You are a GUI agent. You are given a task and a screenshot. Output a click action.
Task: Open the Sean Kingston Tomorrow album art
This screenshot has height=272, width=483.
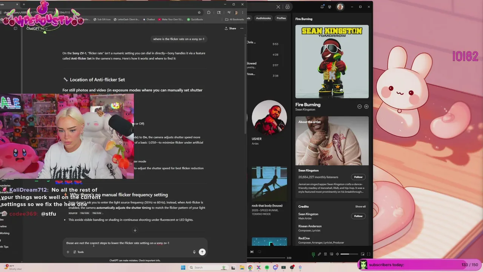point(332,62)
